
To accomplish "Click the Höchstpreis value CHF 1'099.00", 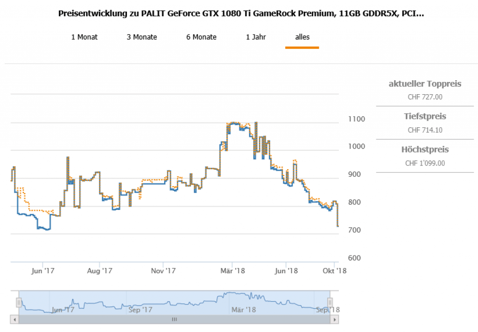I will [x=425, y=163].
